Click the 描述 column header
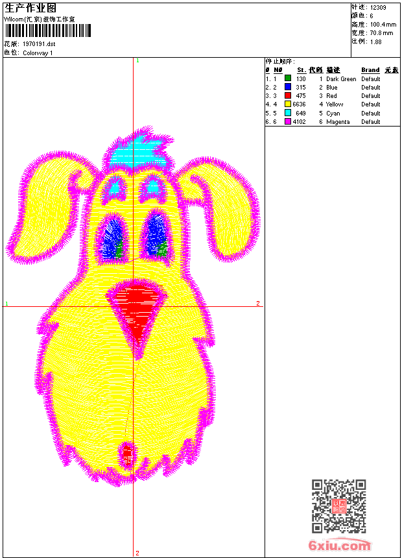This screenshot has height=558, width=402. (333, 70)
